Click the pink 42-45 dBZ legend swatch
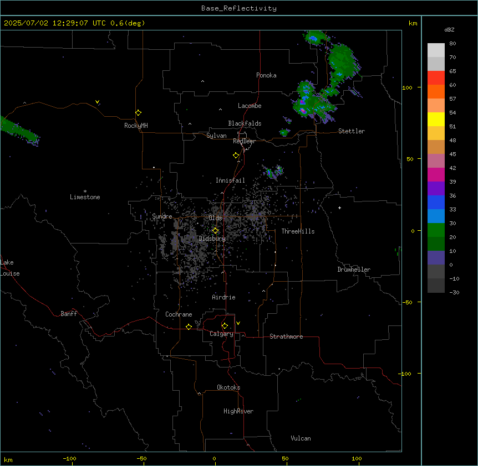 tap(436, 161)
